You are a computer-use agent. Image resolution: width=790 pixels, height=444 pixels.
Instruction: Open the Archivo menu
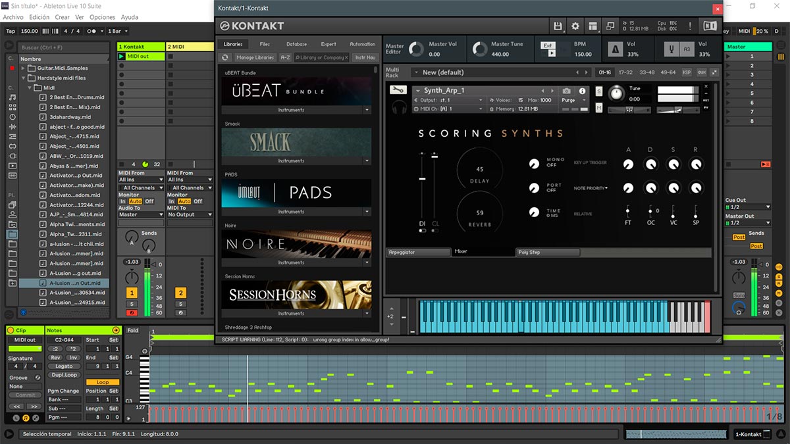click(x=13, y=17)
